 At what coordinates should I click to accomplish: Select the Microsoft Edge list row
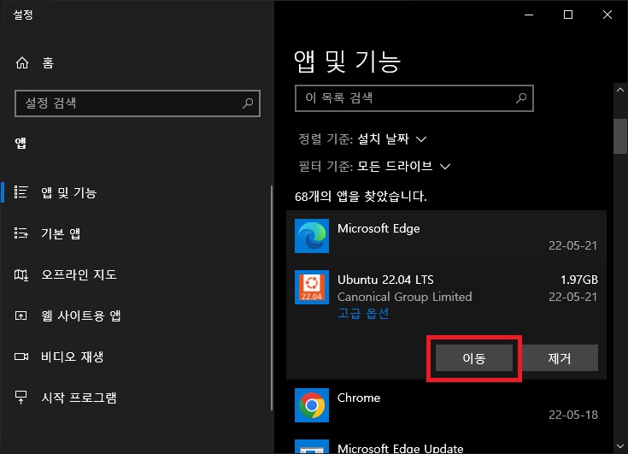point(446,237)
